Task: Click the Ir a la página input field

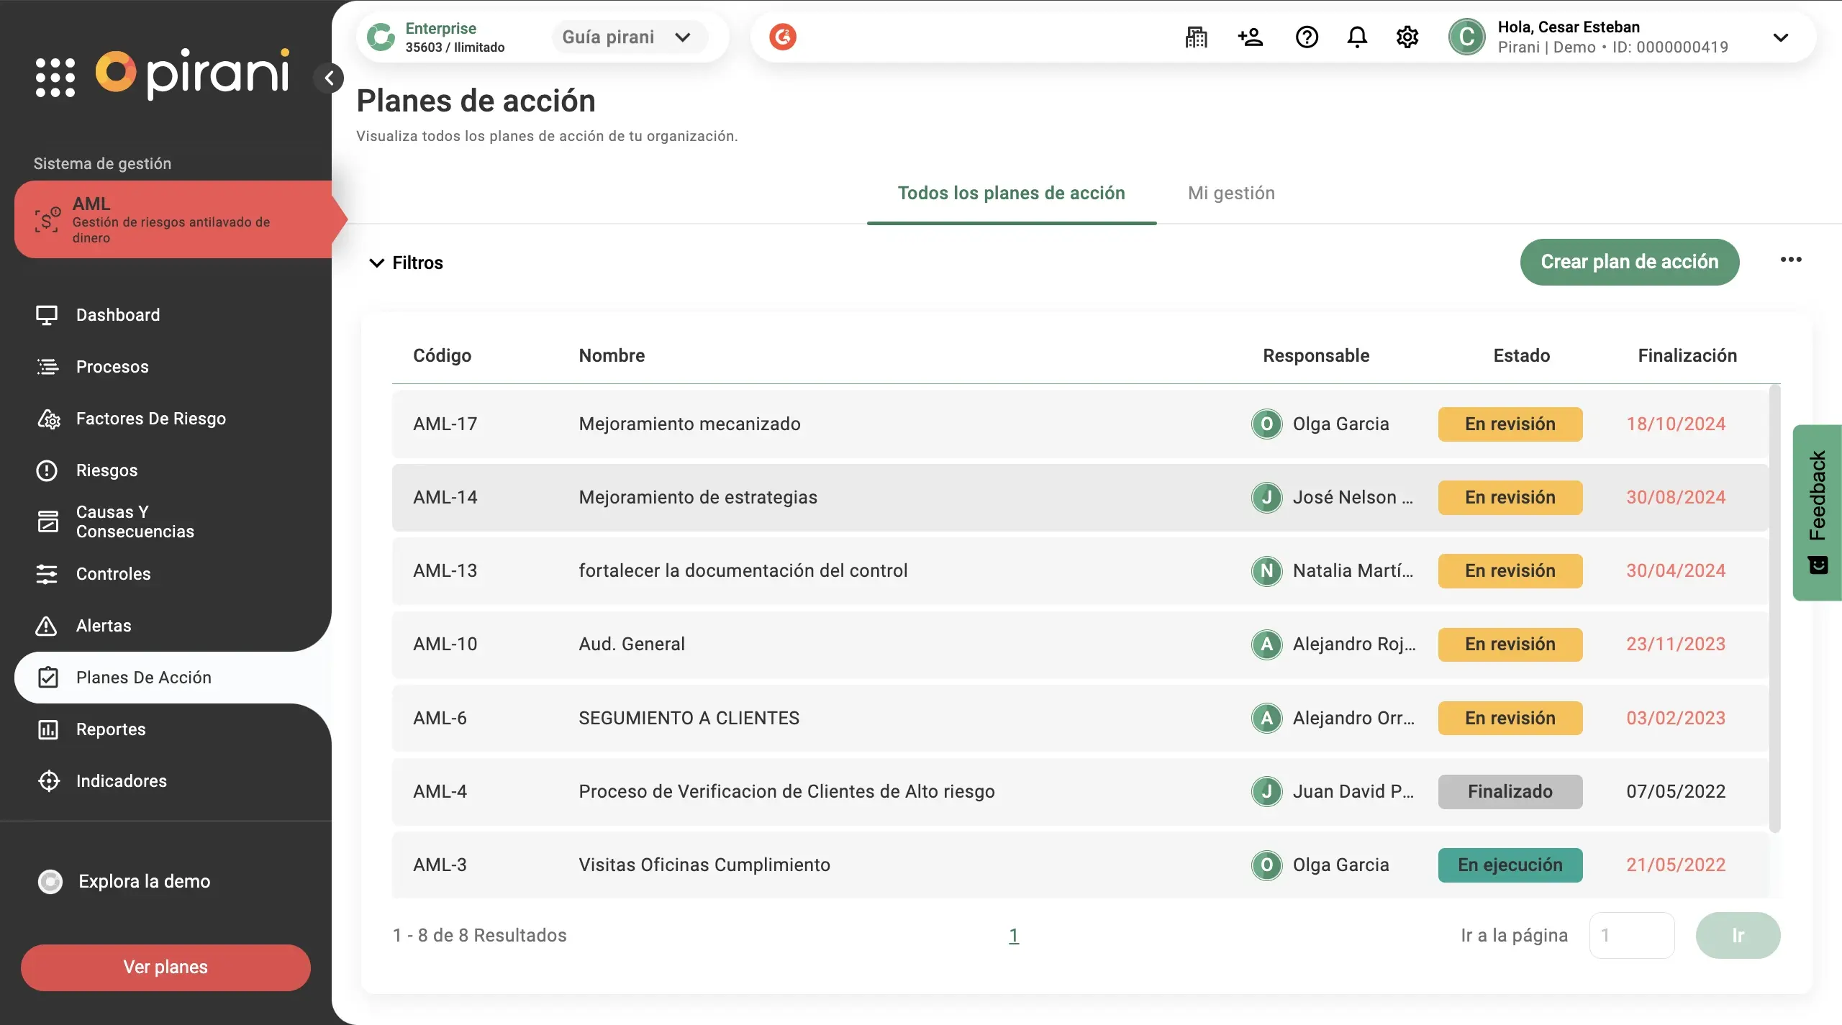Action: click(x=1631, y=935)
